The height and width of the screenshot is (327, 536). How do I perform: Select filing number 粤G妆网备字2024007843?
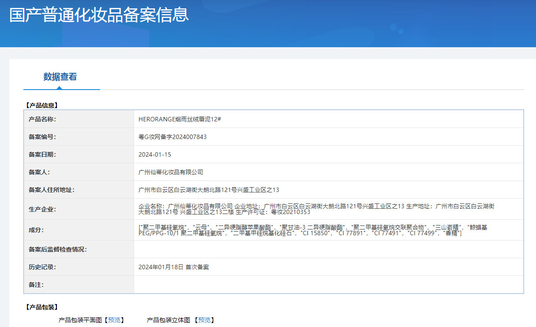point(172,137)
